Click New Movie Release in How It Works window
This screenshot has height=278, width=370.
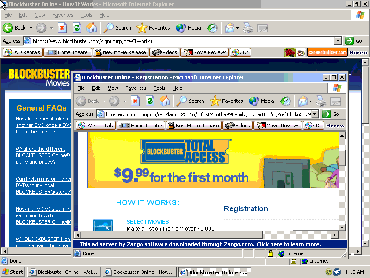click(x=121, y=52)
